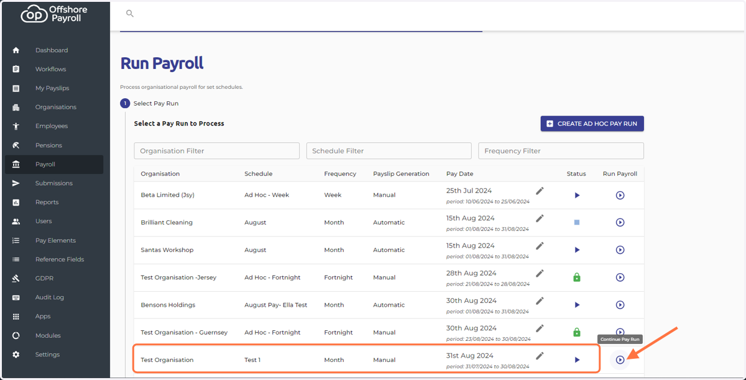The image size is (746, 380).
Task: Focus the Schedule Filter field
Action: point(389,151)
